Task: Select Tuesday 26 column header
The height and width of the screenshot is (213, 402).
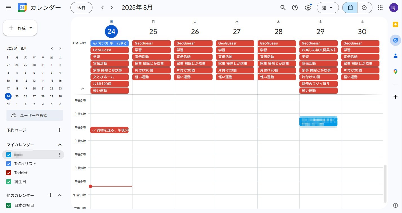Action: pos(195,31)
